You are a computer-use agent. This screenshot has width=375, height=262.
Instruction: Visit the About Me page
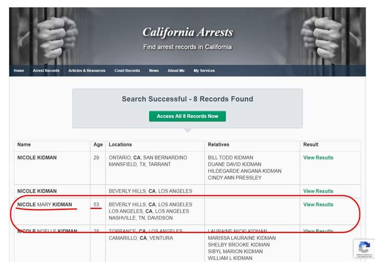176,71
